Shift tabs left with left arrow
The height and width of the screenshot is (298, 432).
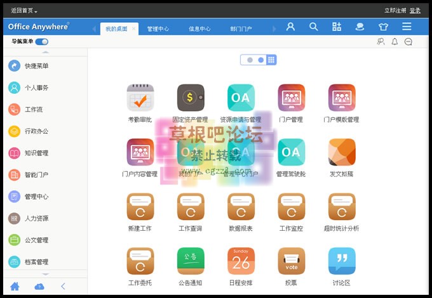(94, 29)
